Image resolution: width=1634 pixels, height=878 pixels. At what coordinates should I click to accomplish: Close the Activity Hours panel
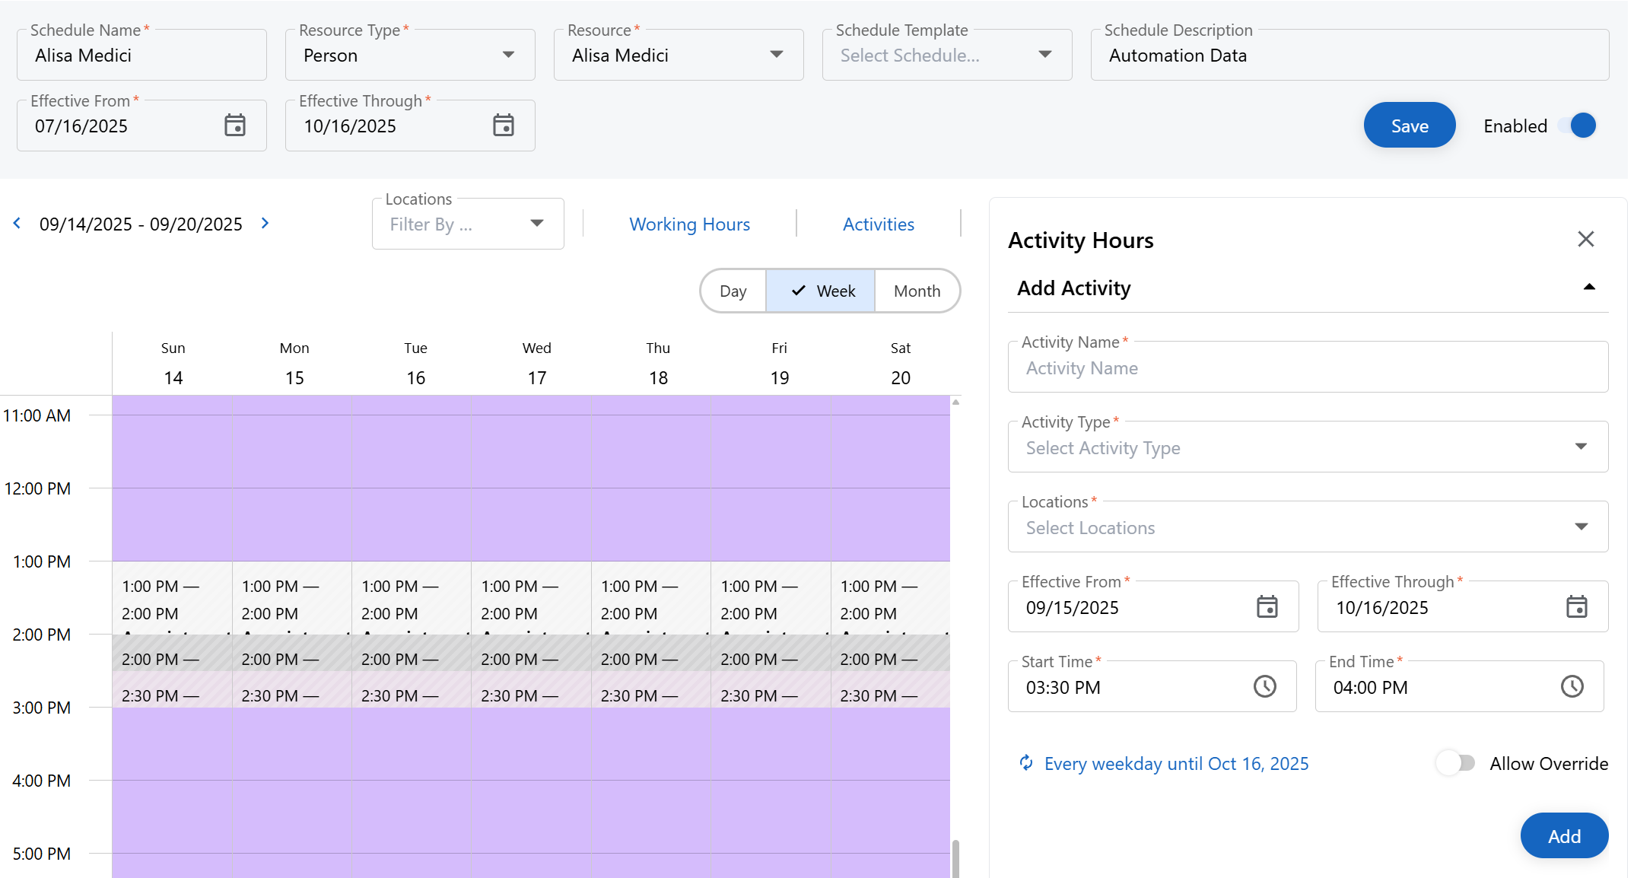tap(1585, 240)
